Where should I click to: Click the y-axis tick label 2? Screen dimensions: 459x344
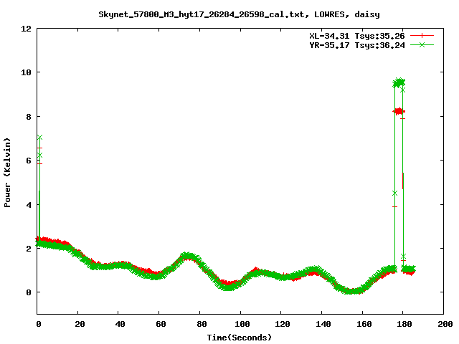(x=29, y=249)
